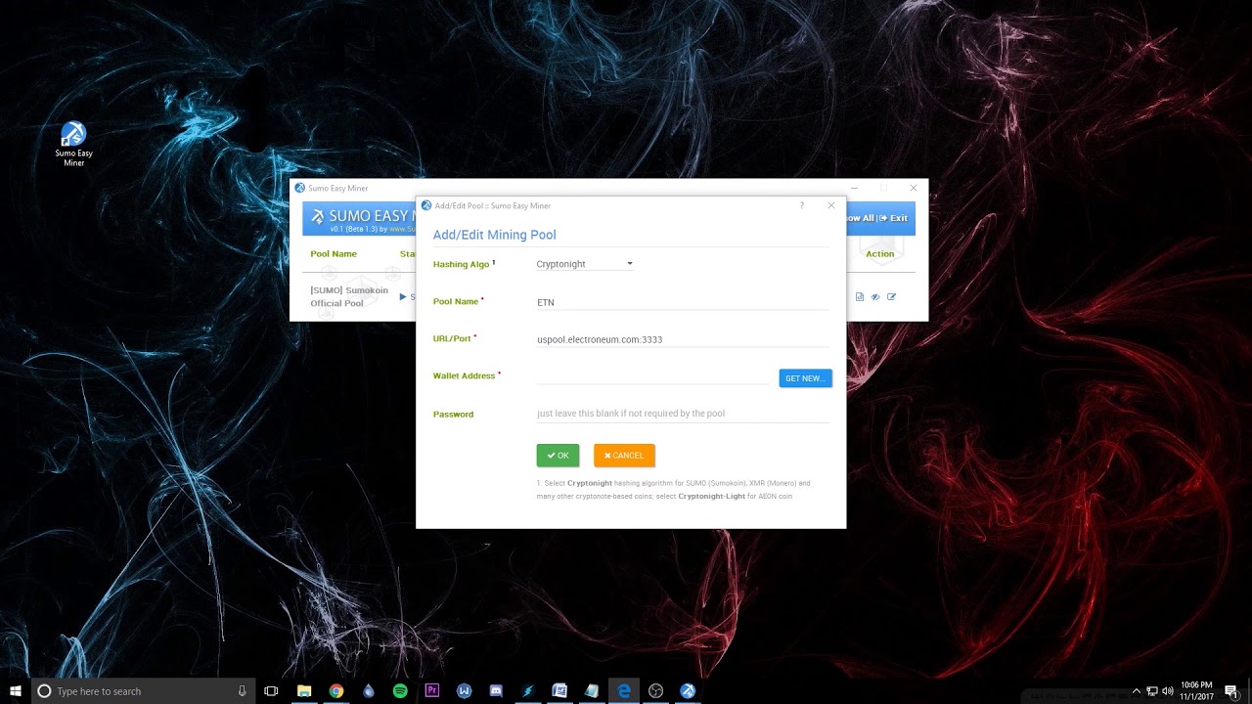This screenshot has height=704, width=1252.
Task: Click the edit pencil icon in Sumokoin pool row
Action: (x=891, y=296)
